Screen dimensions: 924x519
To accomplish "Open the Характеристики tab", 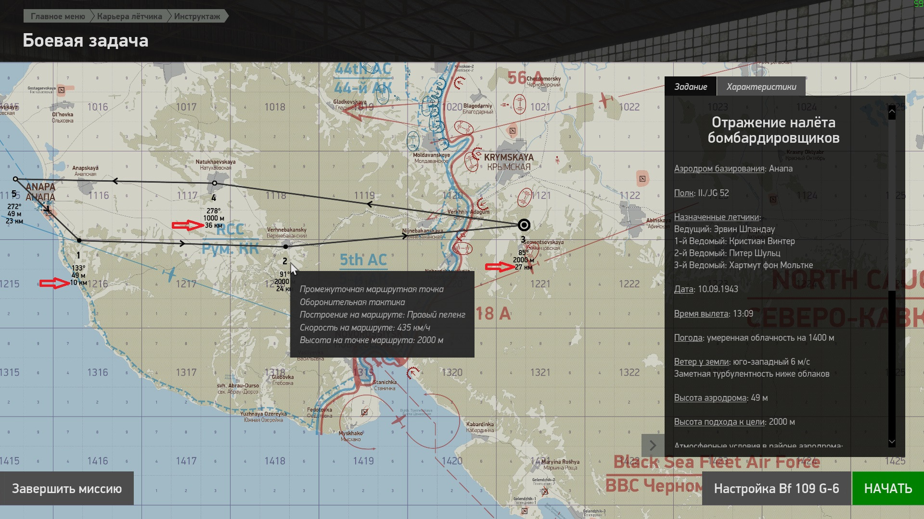I will pos(761,86).
